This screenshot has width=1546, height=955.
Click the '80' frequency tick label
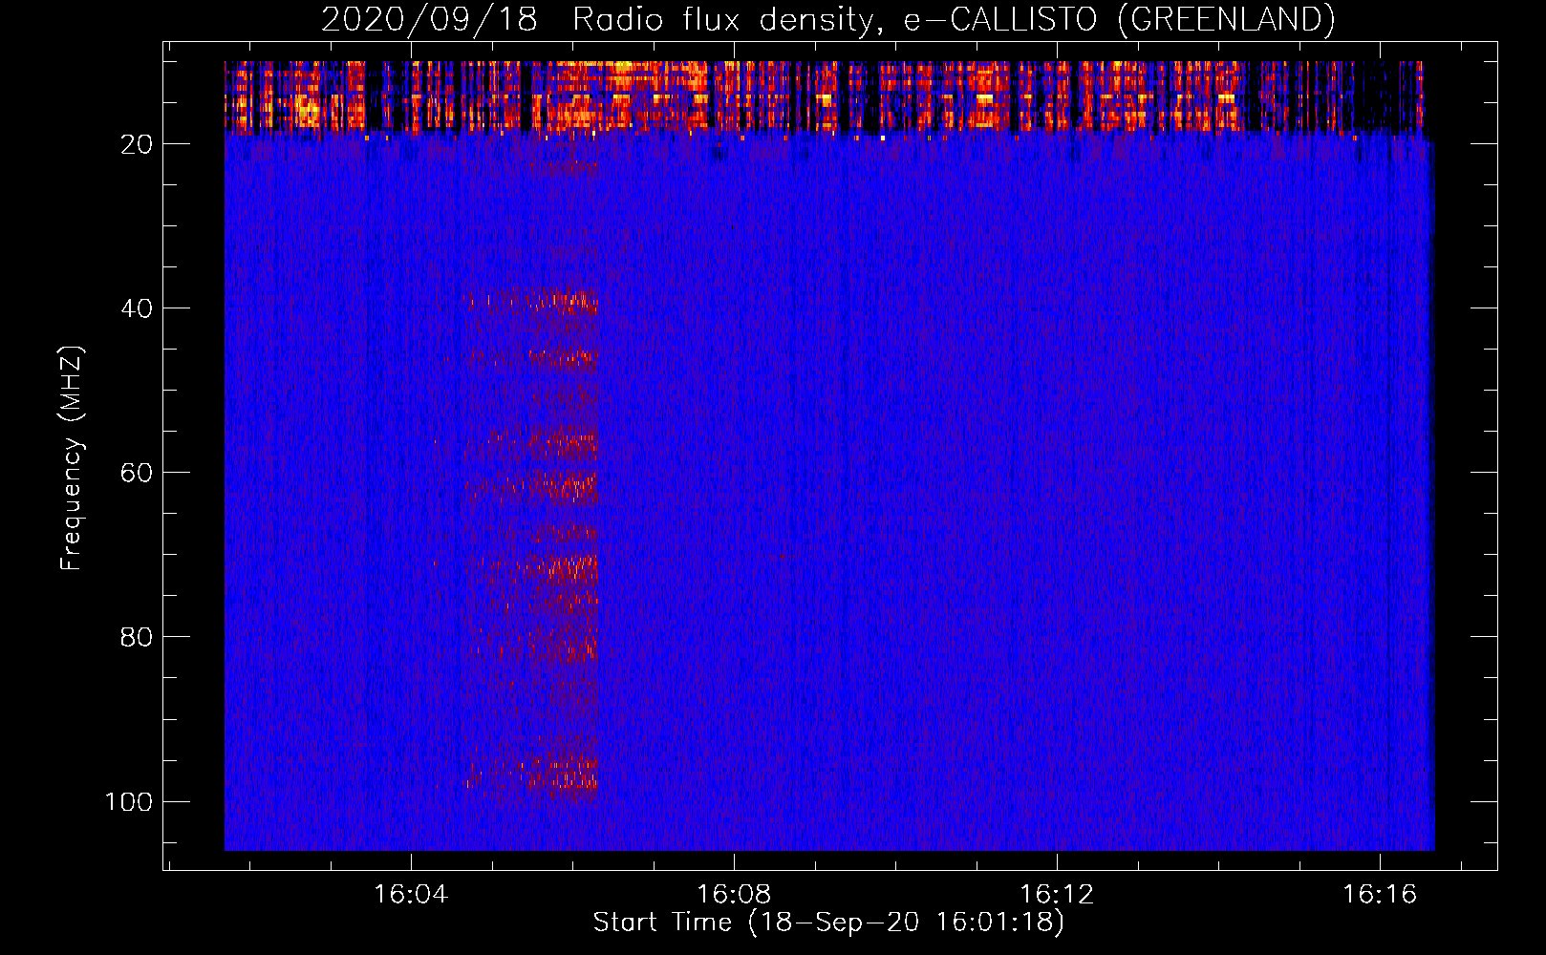[136, 637]
